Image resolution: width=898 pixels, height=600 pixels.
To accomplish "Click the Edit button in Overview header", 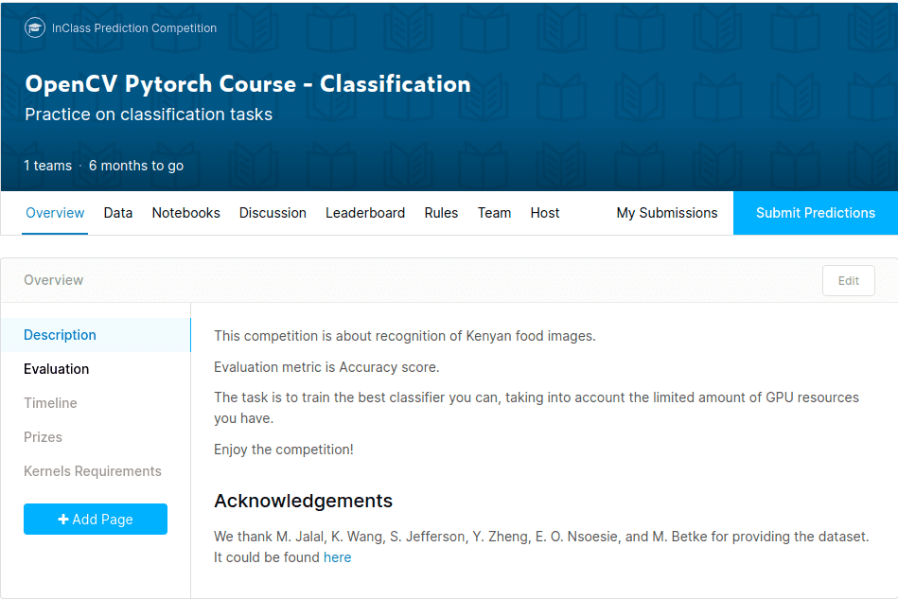I will coord(848,280).
